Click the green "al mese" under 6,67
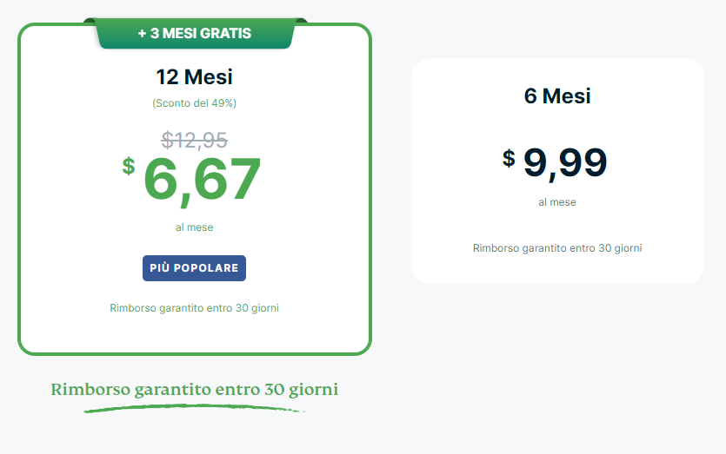726x454 pixels. click(x=195, y=227)
